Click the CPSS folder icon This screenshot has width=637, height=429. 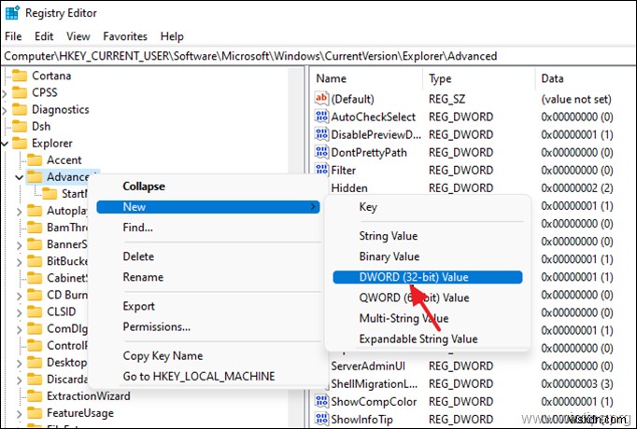pyautogui.click(x=20, y=93)
